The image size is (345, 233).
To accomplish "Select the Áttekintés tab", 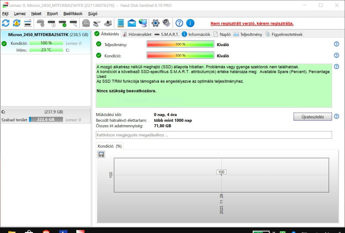I will click(107, 34).
